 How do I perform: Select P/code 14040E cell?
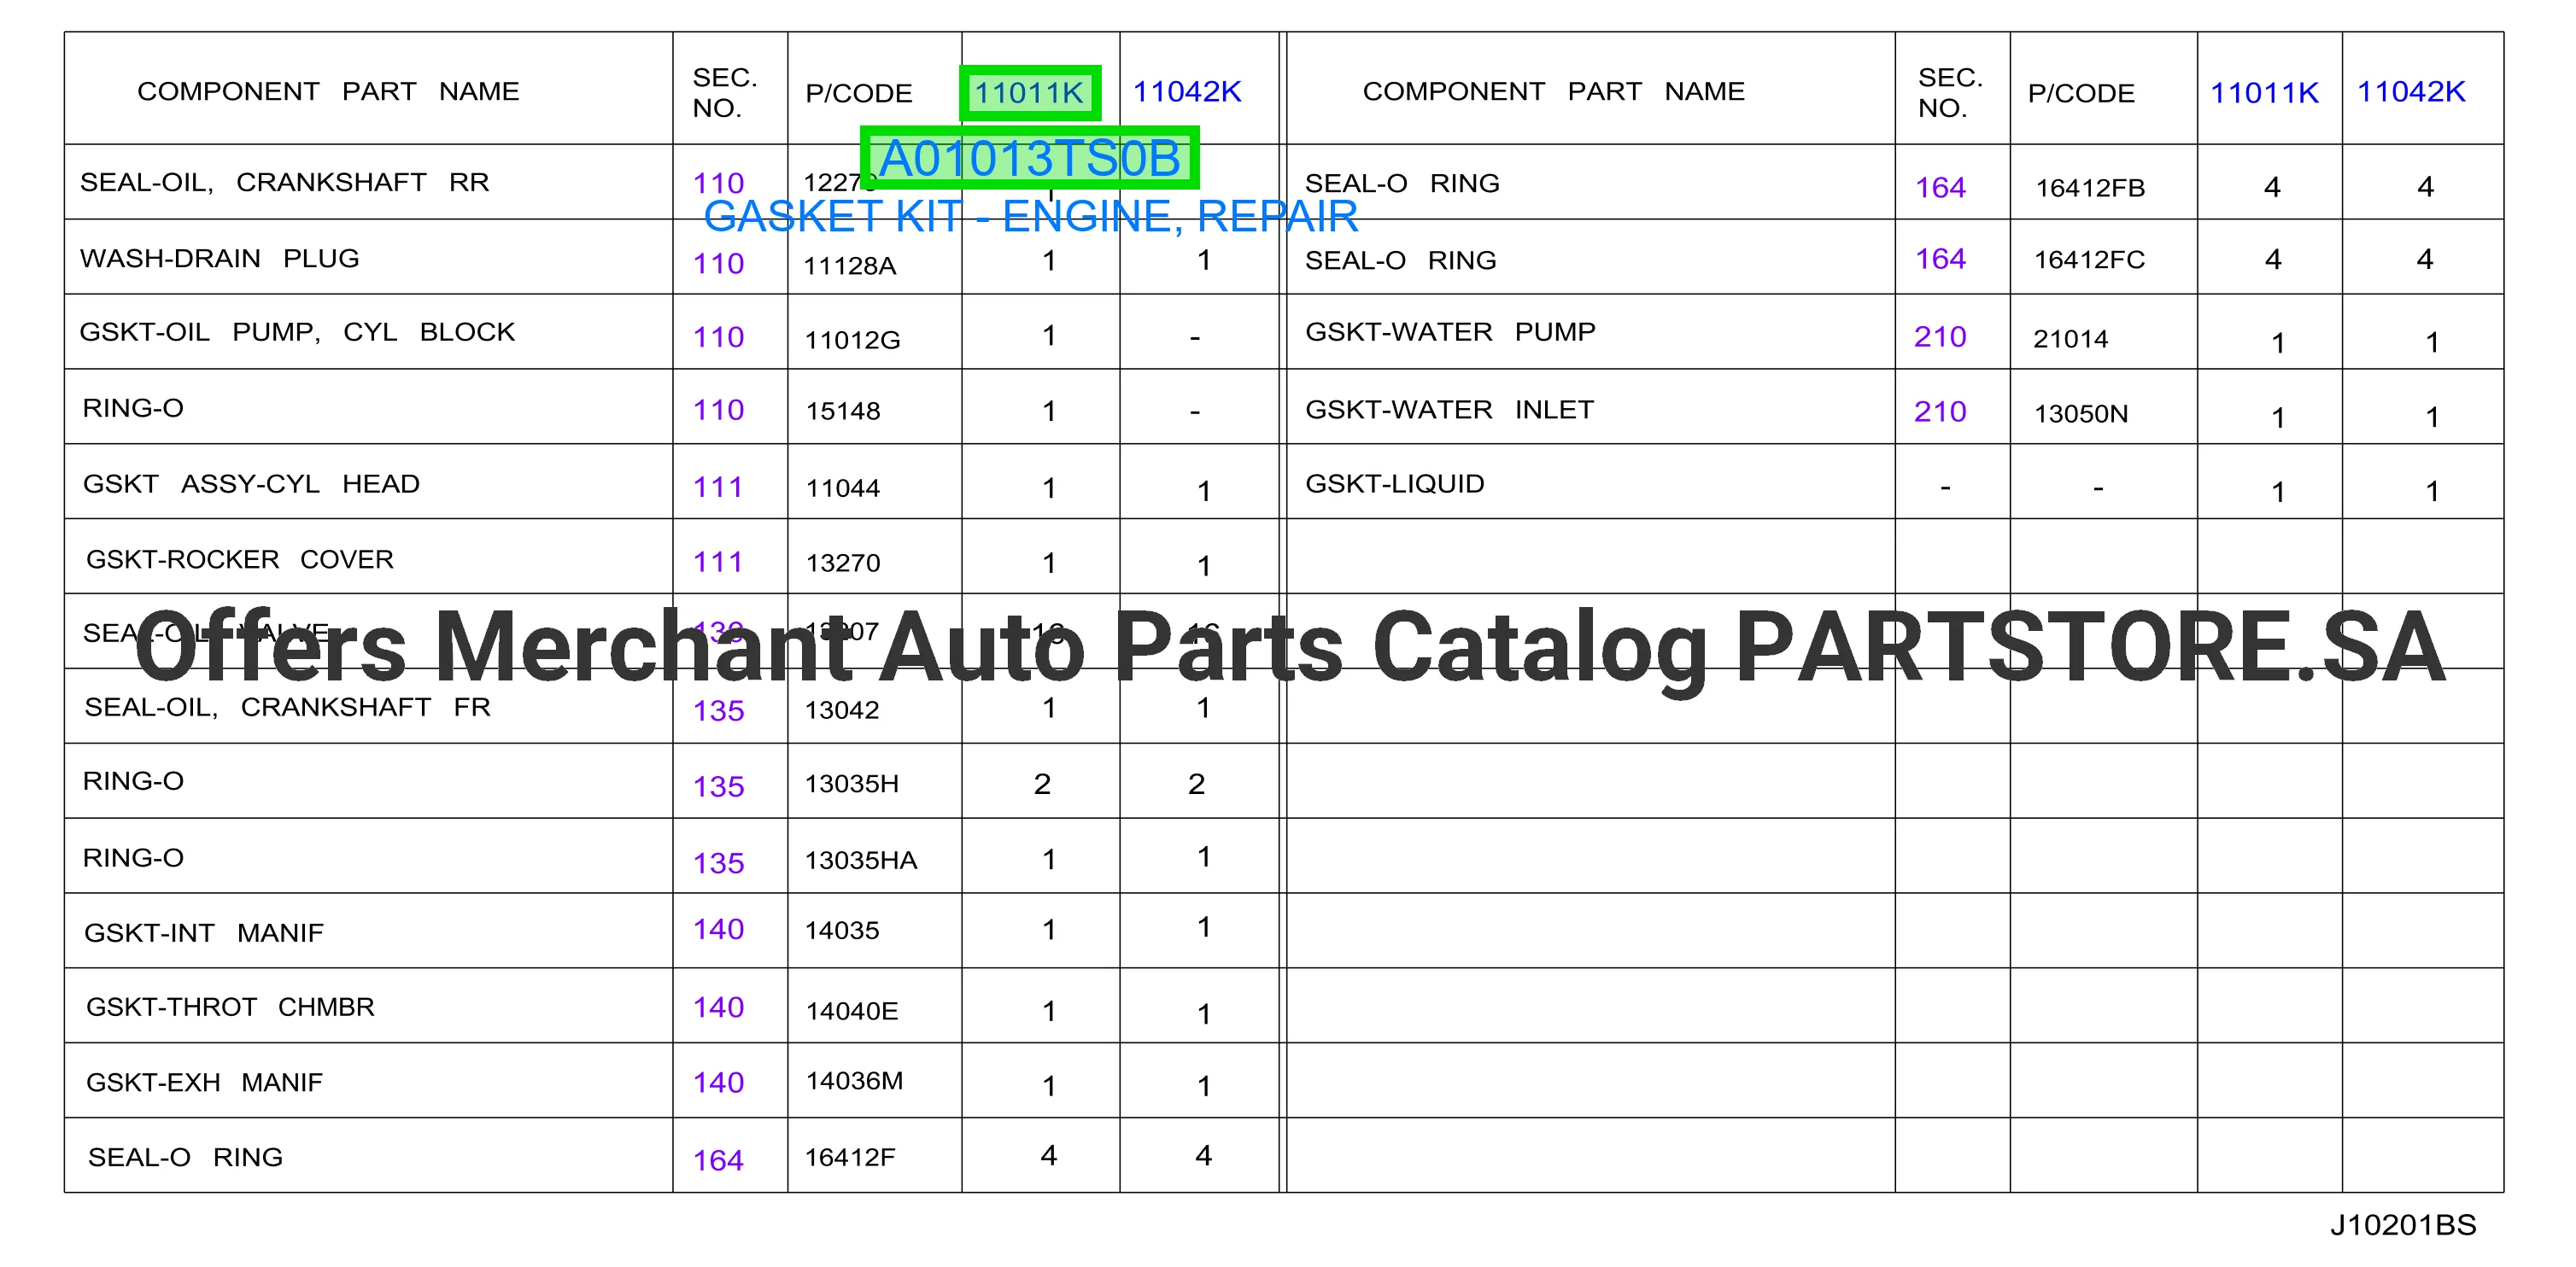pos(852,1013)
